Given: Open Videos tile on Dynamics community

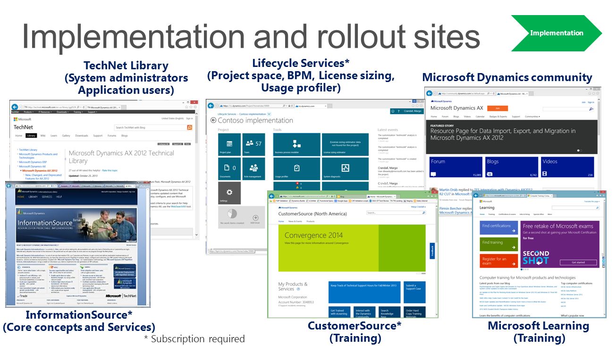Looking at the screenshot, I should 566,167.
